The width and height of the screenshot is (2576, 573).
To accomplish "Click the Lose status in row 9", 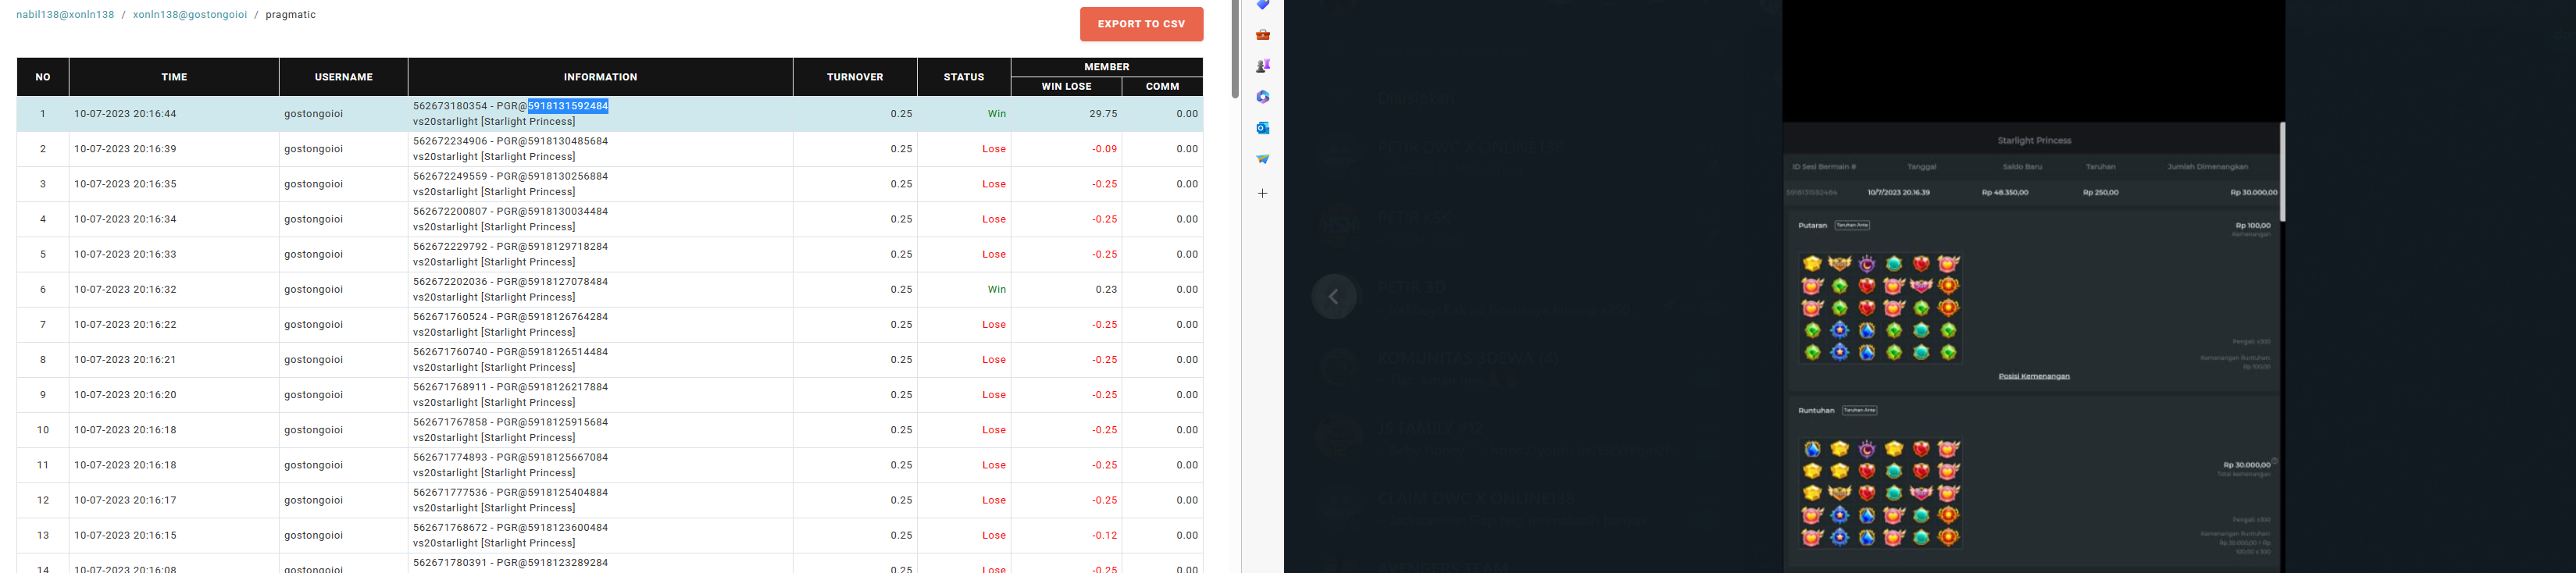I will pos(994,395).
